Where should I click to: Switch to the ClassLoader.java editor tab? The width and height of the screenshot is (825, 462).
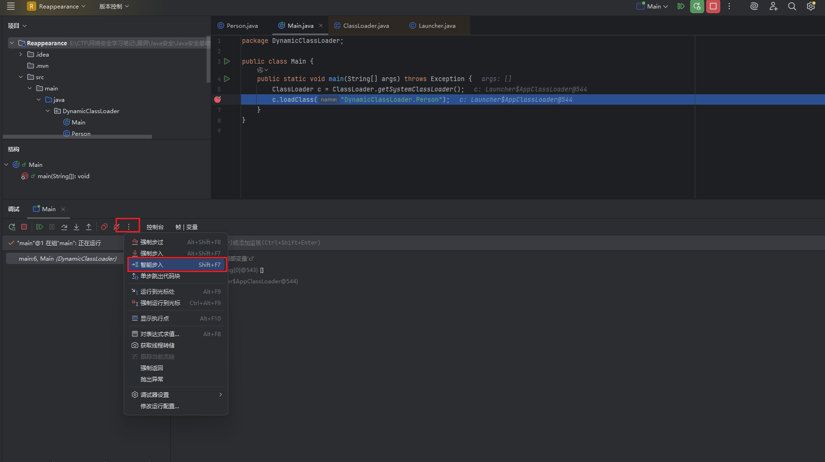[x=366, y=26]
